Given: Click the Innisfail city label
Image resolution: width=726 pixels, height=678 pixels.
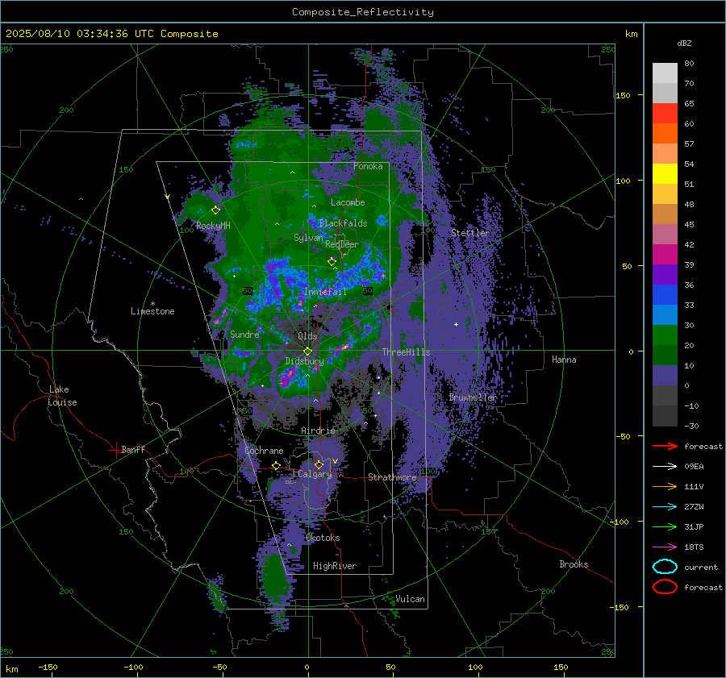Looking at the screenshot, I should click(325, 292).
